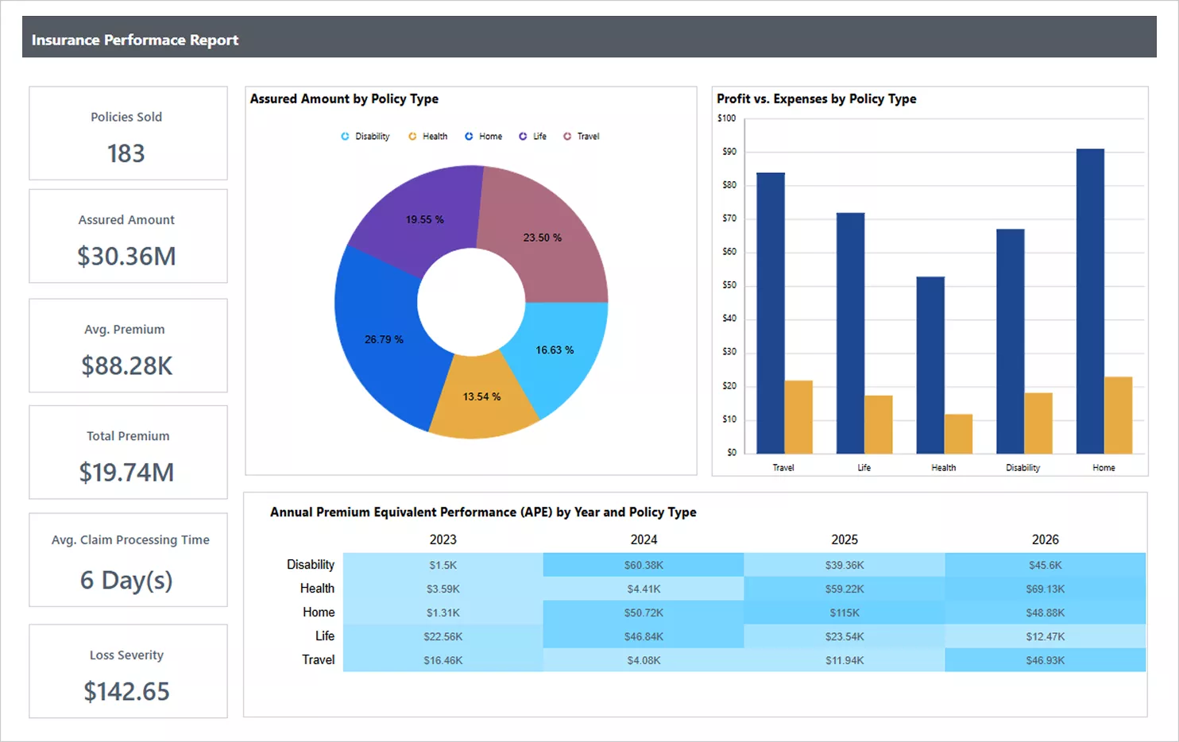Screen dimensions: 1179x742
Task: Click the $46.93K cell
Action: 1046,660
